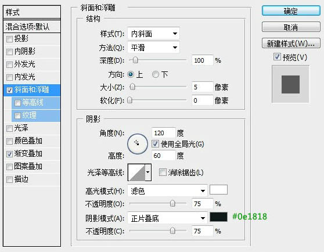The image size is (324, 252).
Task: Click the 确定 (OK) button
Action: click(x=291, y=10)
